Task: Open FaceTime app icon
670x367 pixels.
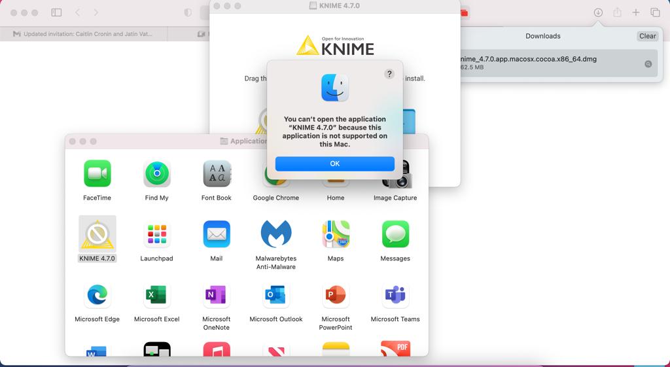Action: tap(97, 173)
